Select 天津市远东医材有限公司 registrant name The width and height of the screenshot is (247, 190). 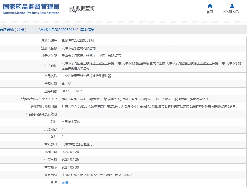pyautogui.click(x=79, y=48)
